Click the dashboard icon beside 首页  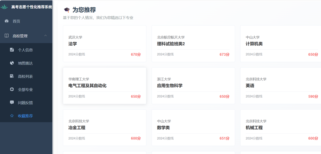(x=7, y=21)
